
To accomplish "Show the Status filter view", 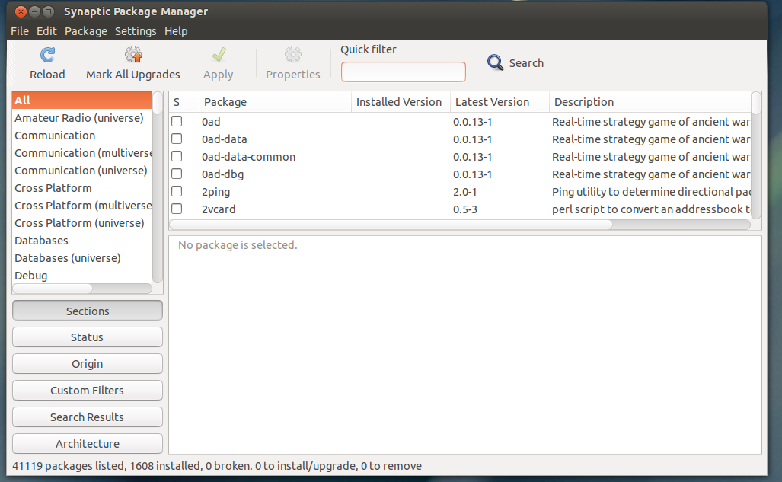I will point(88,337).
